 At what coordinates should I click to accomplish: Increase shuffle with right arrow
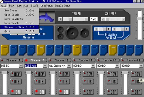(123, 19)
